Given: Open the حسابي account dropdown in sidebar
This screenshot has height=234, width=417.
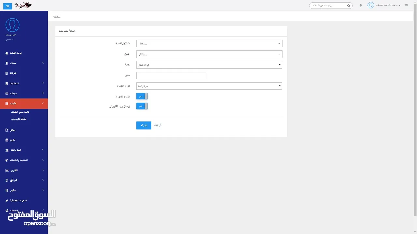Looking at the screenshot, I should coord(9,39).
